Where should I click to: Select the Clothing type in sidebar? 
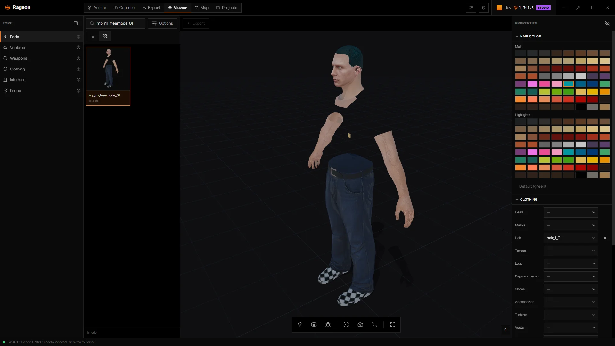pos(42,69)
